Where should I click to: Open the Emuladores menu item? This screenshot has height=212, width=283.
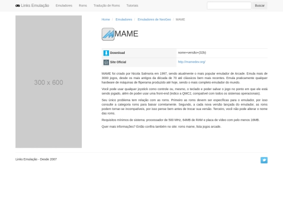point(64,6)
